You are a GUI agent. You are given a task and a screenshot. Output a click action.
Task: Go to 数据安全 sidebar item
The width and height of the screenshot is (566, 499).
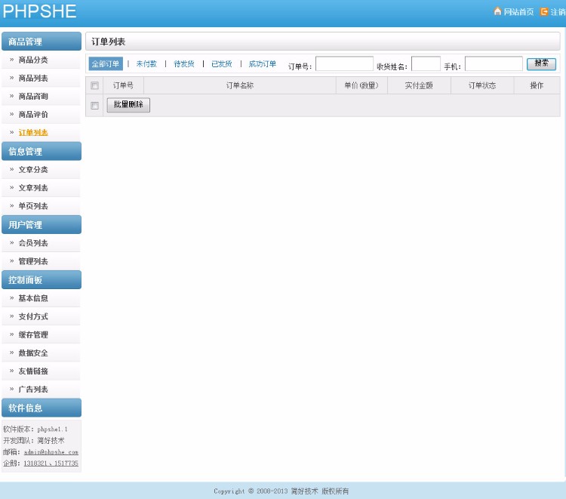click(33, 353)
